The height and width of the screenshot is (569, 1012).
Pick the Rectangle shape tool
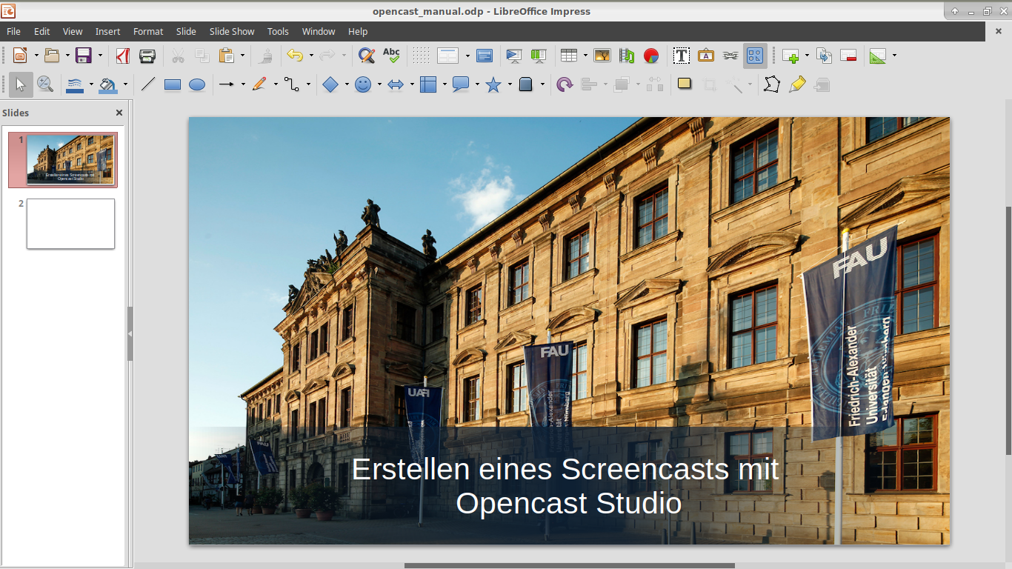tap(173, 85)
